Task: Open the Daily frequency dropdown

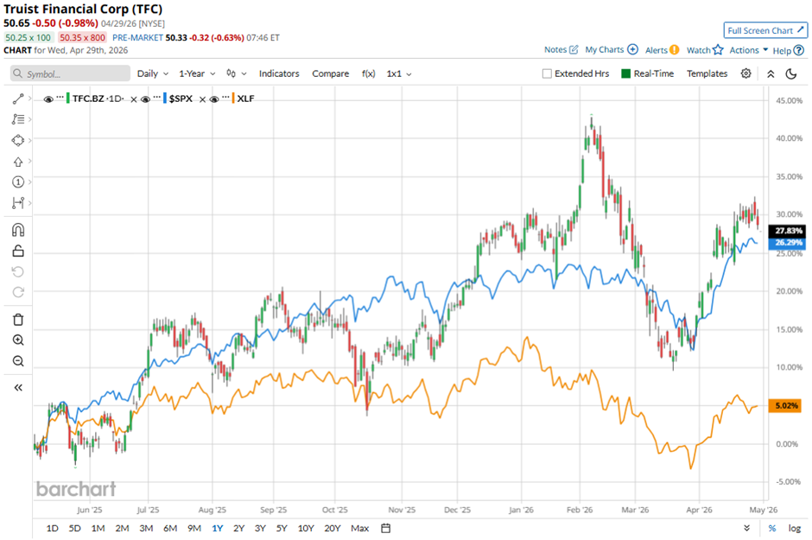Action: (153, 73)
